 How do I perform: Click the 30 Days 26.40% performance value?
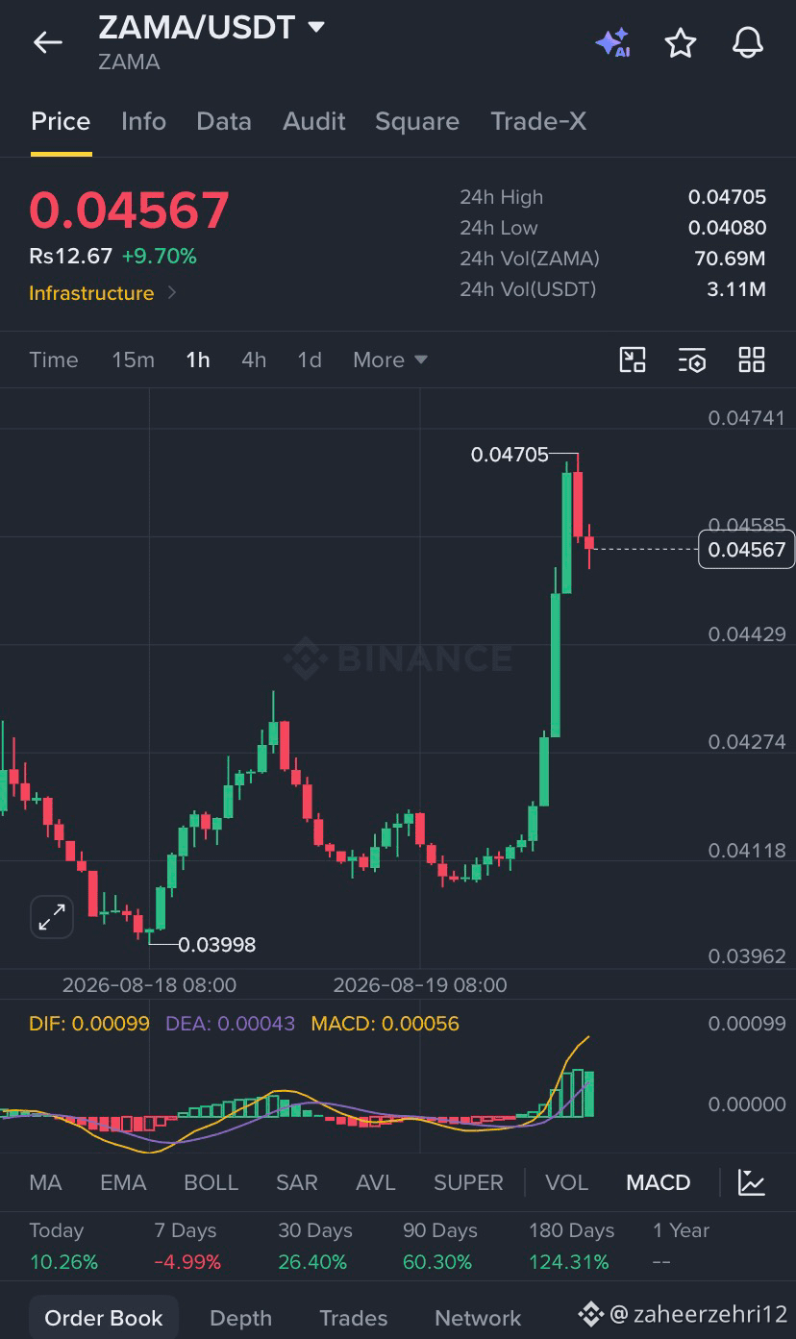312,1262
